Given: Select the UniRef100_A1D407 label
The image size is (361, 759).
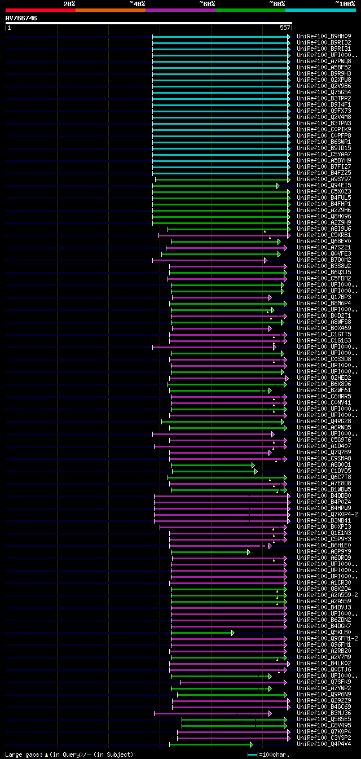Looking at the screenshot, I should point(325,446).
